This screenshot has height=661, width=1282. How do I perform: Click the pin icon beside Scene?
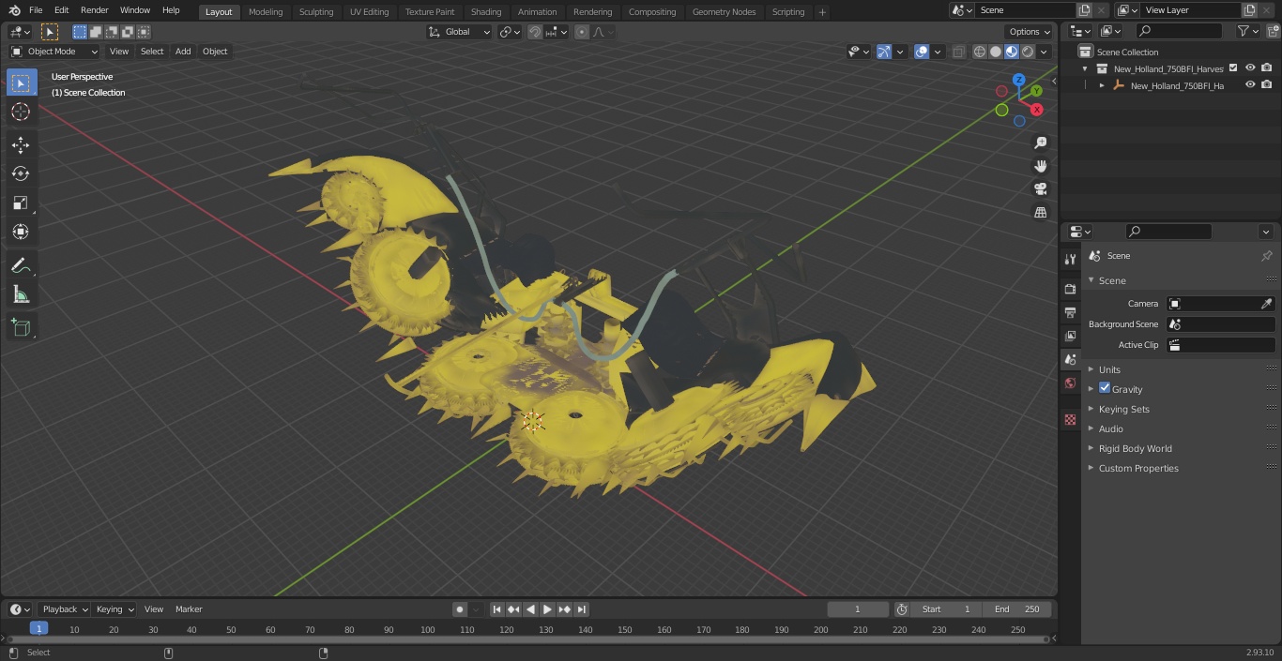pyautogui.click(x=1266, y=256)
